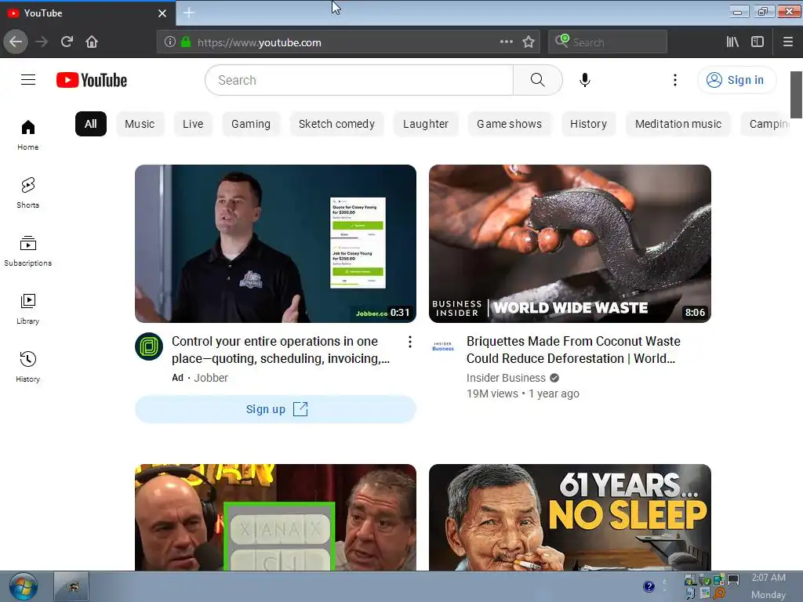This screenshot has width=803, height=602.
Task: Open Insider Business channel link
Action: [506, 378]
